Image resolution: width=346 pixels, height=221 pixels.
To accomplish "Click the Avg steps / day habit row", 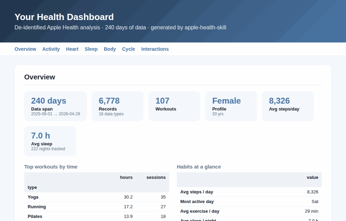I will click(249, 192).
